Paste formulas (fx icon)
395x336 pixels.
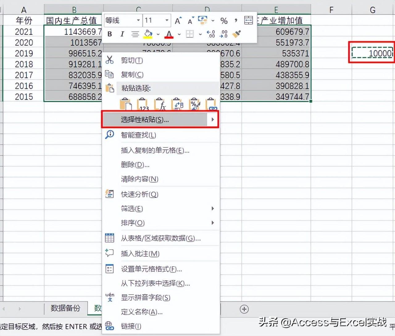[x=160, y=104]
